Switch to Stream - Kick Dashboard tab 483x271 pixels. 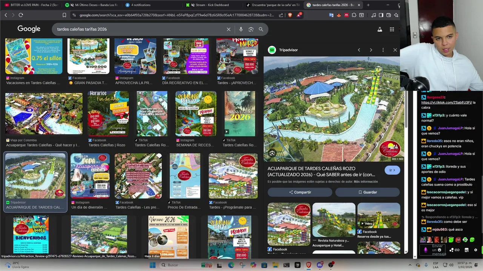213,5
